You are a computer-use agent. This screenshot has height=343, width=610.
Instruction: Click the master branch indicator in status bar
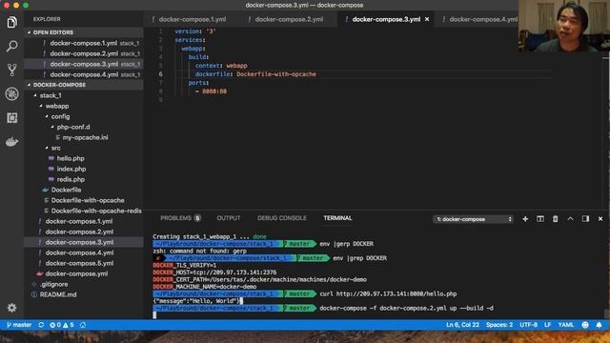(x=19, y=325)
